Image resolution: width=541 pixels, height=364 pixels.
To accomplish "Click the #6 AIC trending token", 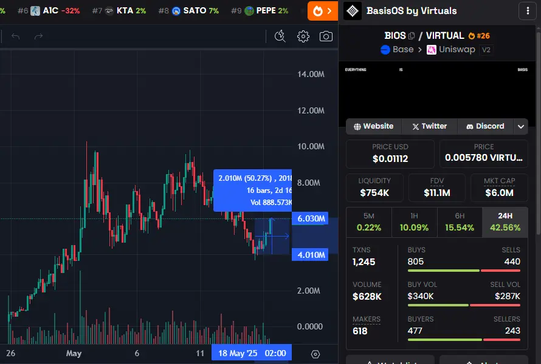I will (49, 11).
